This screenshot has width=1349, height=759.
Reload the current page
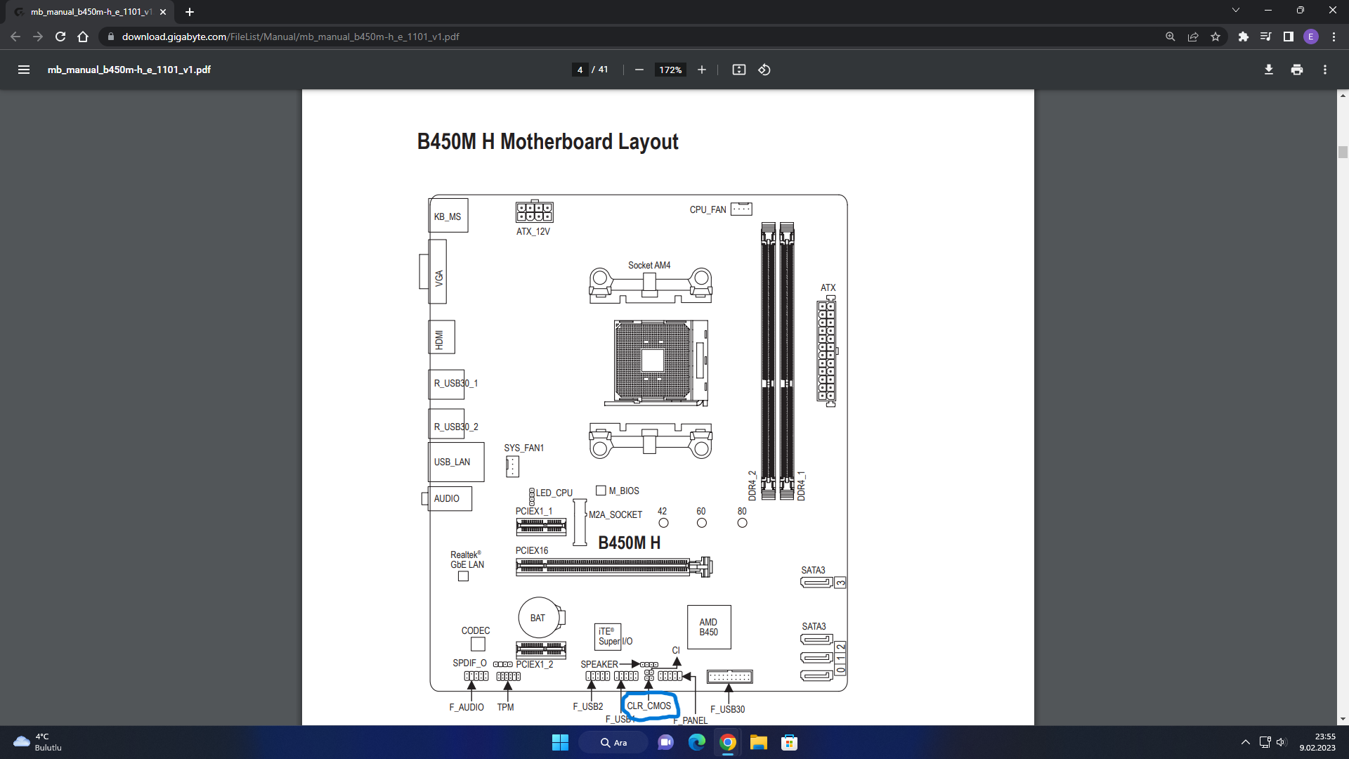(60, 37)
